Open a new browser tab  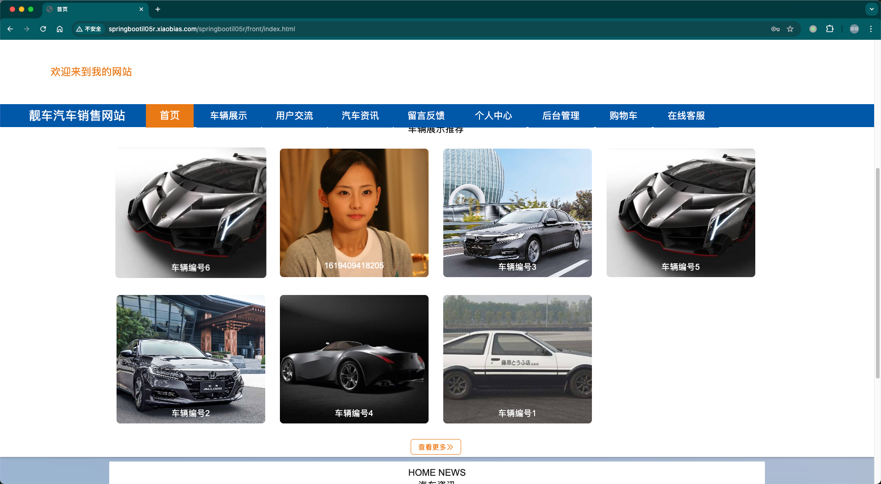point(158,9)
